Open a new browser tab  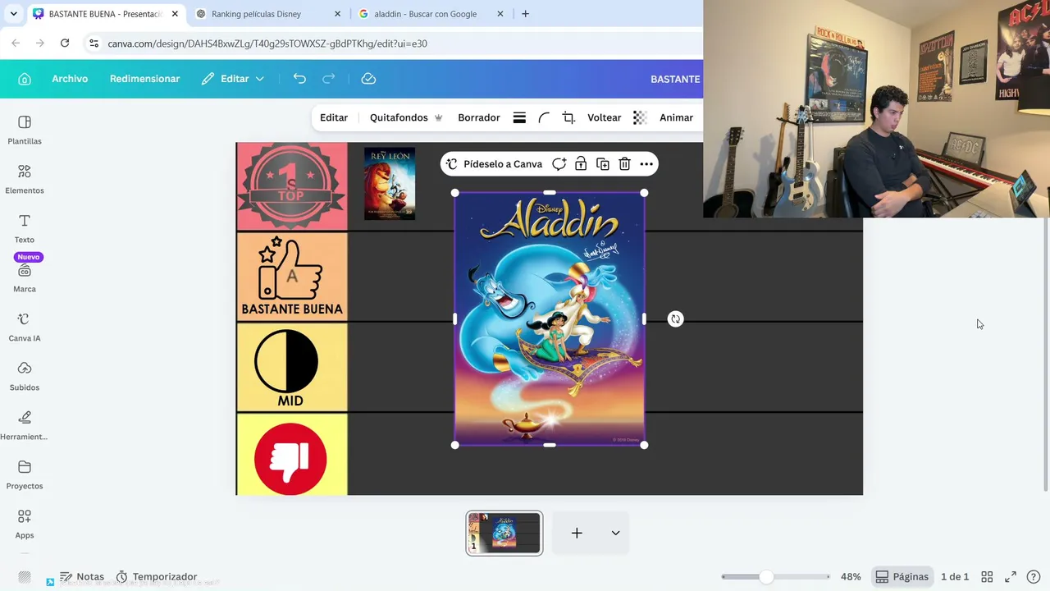[525, 14]
